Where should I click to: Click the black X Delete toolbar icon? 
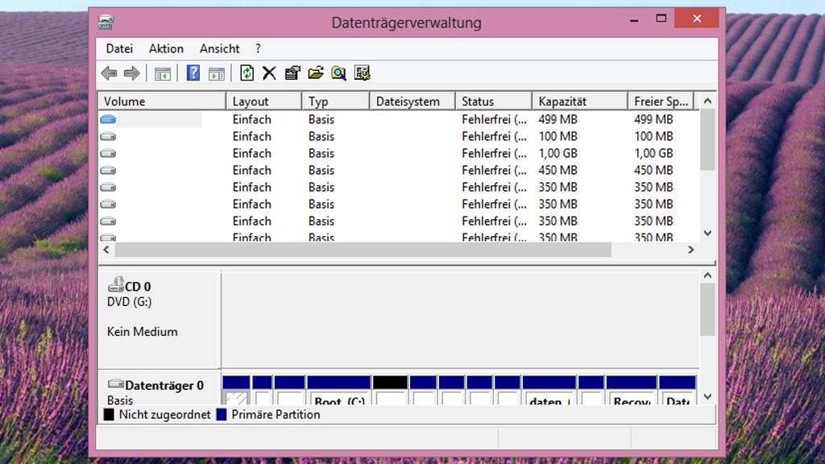[x=269, y=73]
